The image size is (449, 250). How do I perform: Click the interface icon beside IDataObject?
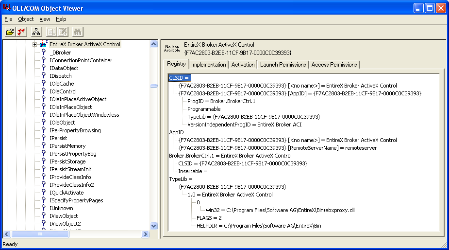coord(44,68)
